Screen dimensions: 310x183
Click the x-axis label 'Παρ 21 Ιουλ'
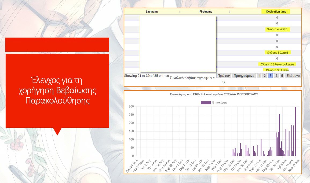[132, 166]
